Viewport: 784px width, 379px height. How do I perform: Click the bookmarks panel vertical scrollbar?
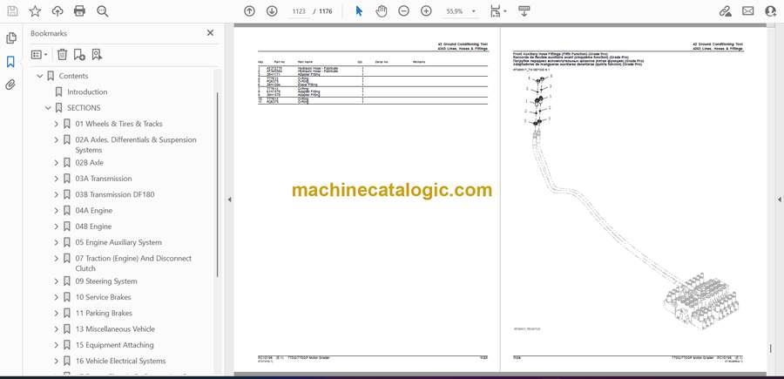tap(218, 184)
